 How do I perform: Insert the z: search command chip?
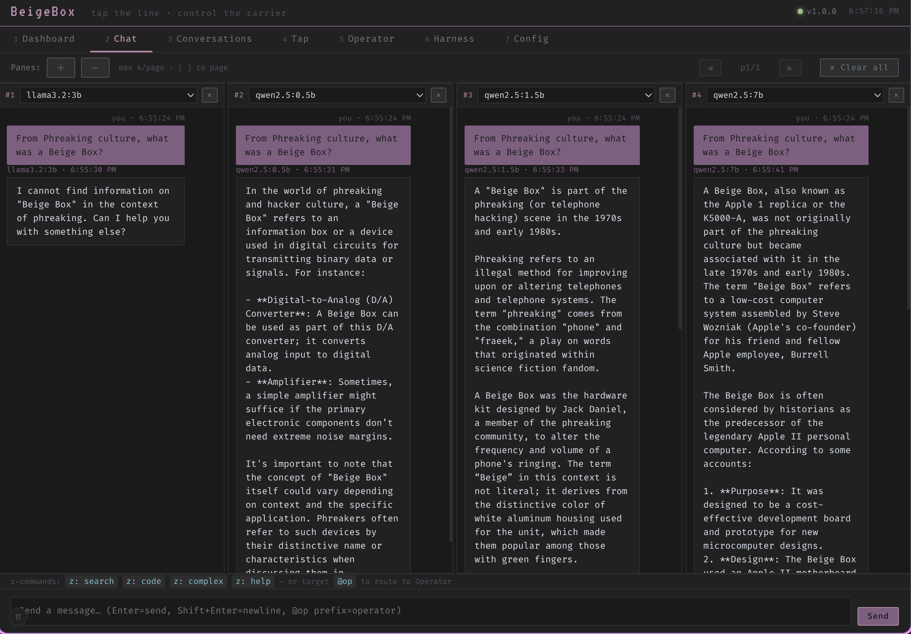tap(91, 581)
